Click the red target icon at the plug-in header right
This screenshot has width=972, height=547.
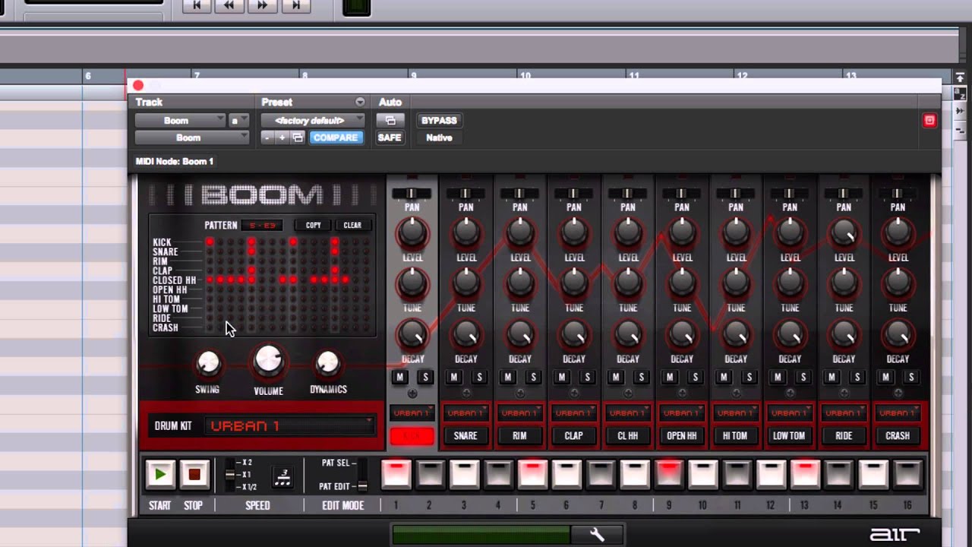coord(929,121)
